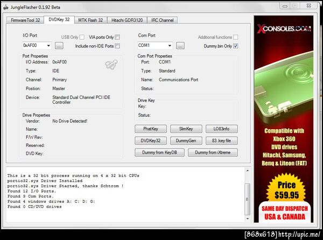
Task: Click the PhatKey button
Action: coord(151,129)
